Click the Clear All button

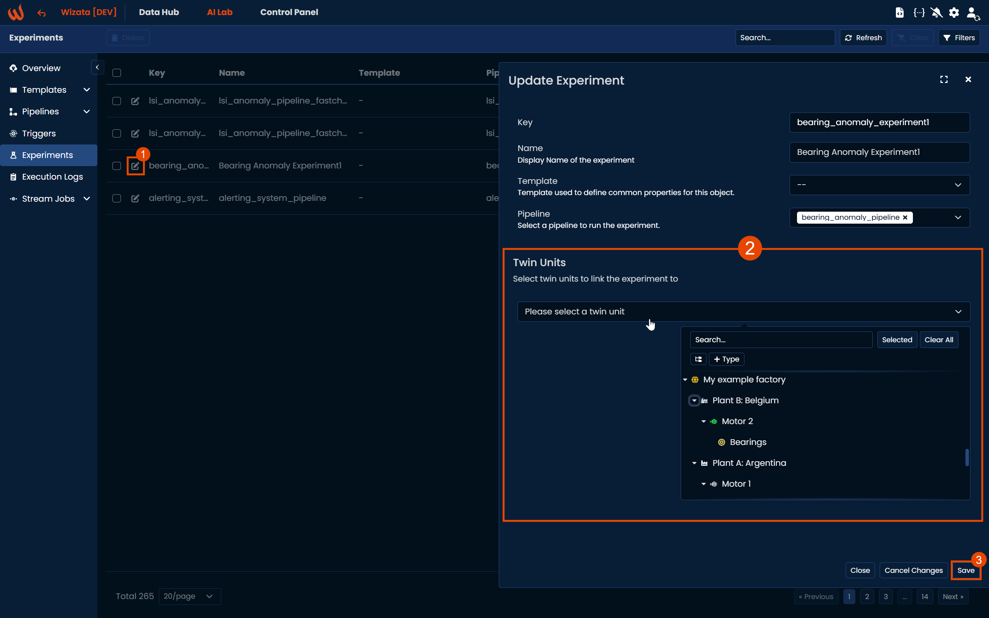pyautogui.click(x=938, y=340)
